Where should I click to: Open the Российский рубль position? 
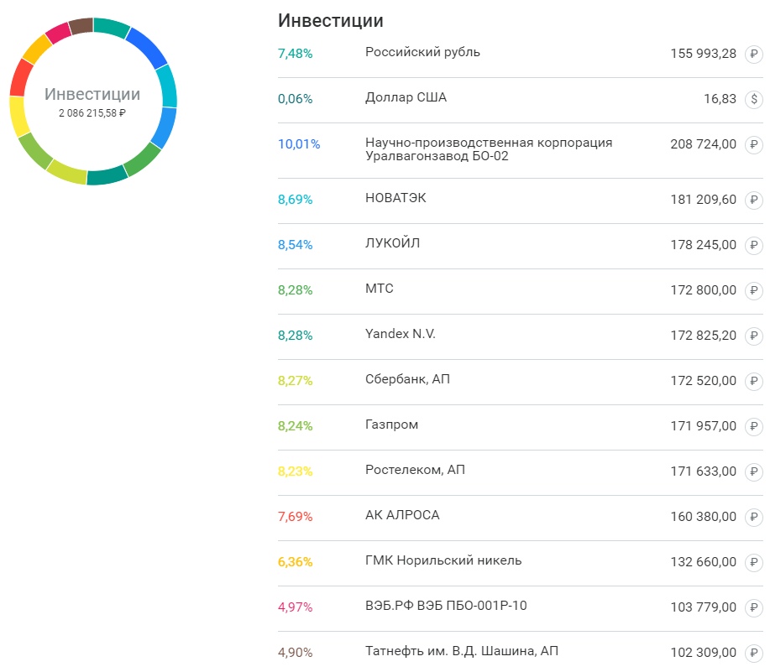422,53
